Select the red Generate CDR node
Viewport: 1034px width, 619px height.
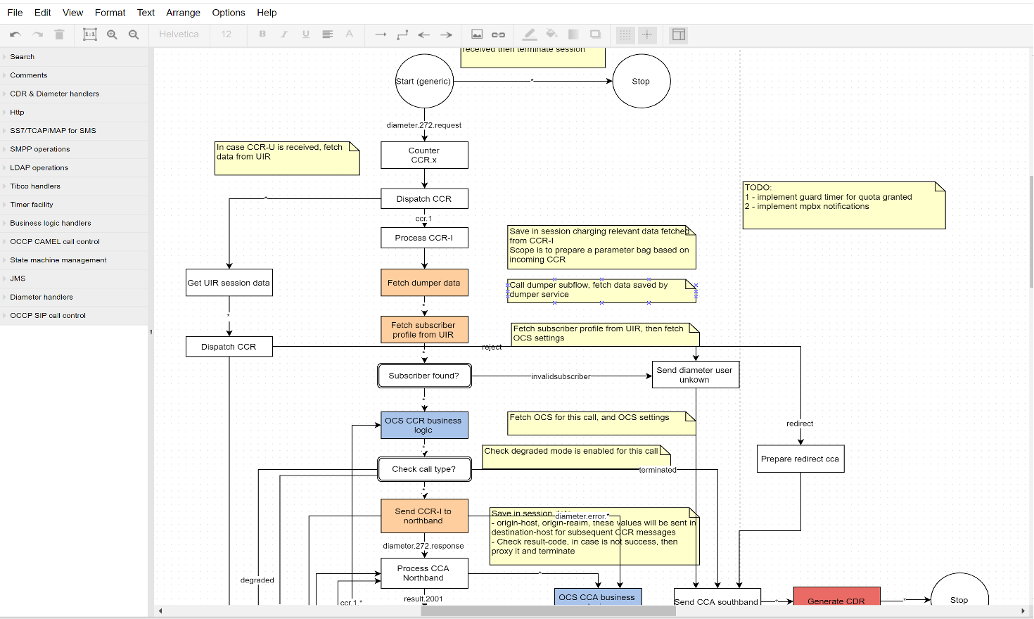(x=837, y=596)
